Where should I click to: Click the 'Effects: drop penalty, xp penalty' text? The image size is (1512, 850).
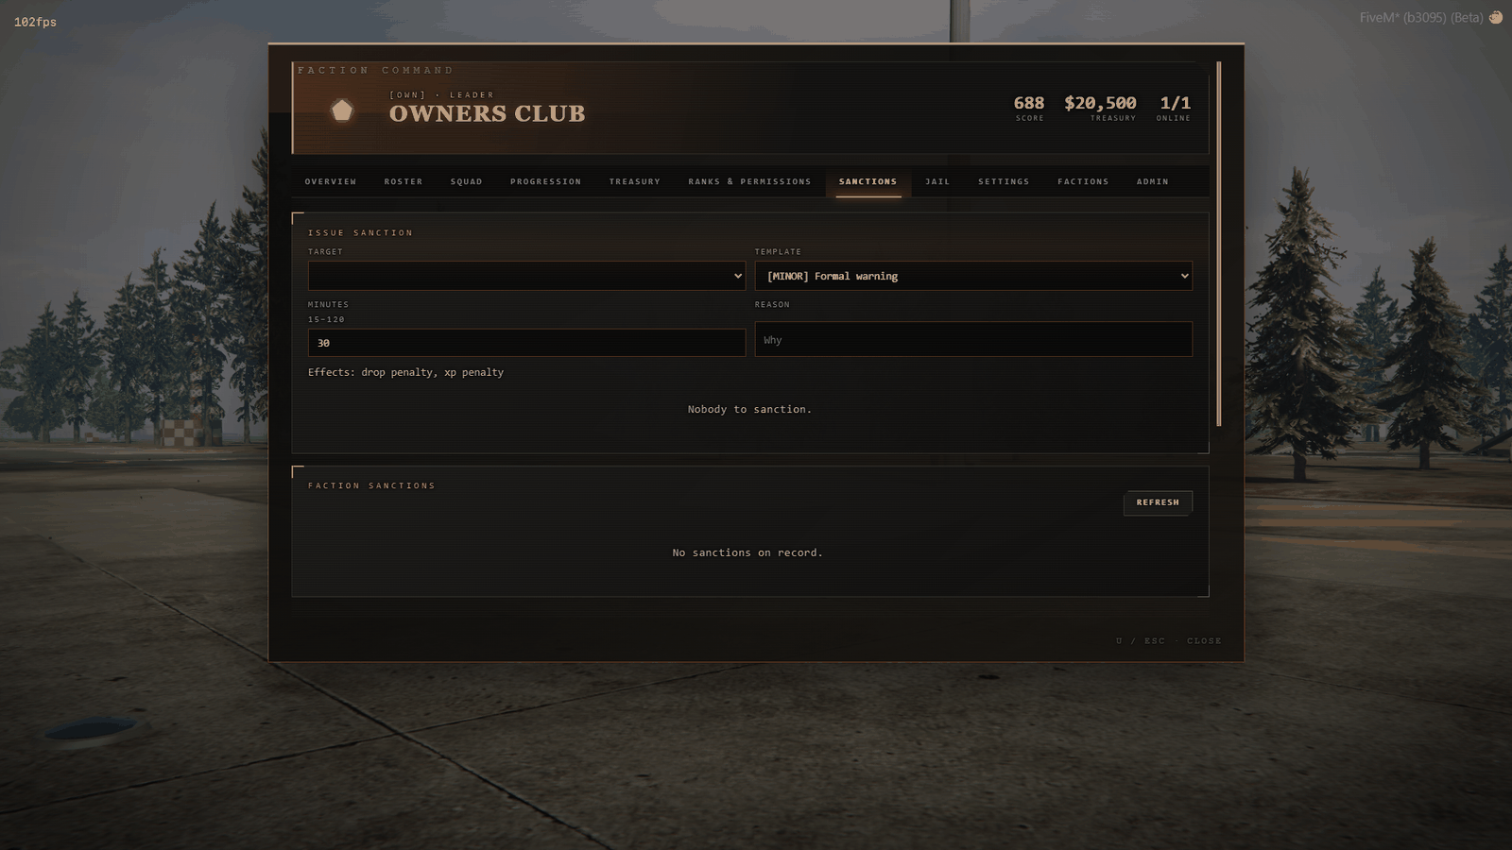[405, 372]
